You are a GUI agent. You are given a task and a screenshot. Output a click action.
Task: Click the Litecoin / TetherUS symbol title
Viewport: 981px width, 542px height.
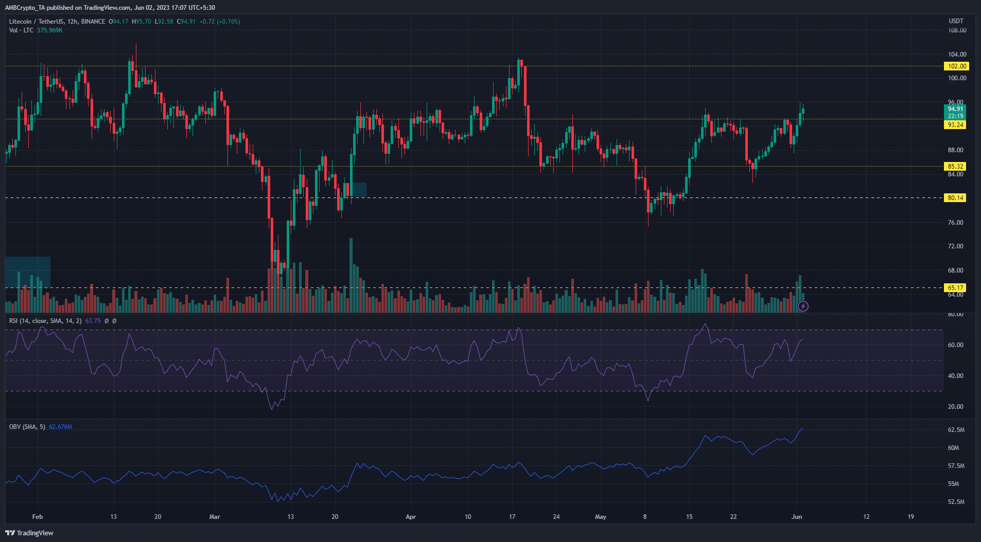pyautogui.click(x=37, y=22)
